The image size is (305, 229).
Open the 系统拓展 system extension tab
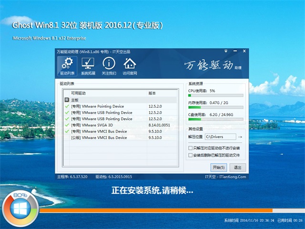pyautogui.click(x=88, y=66)
